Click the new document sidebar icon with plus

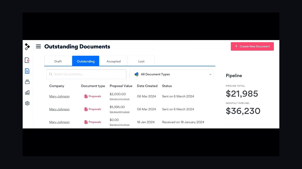27,60
